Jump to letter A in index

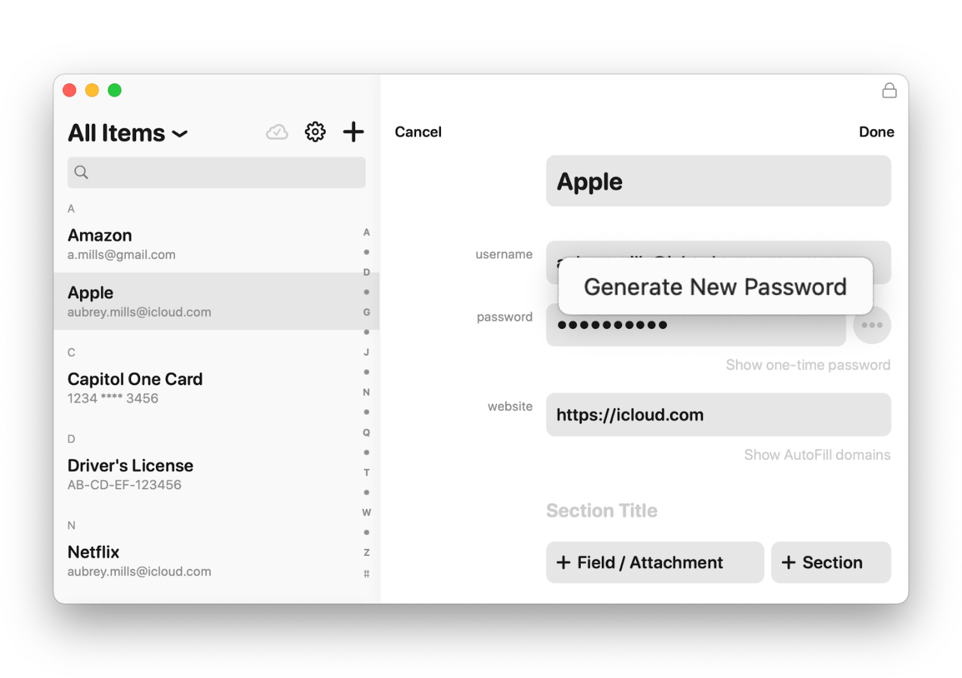pos(366,232)
